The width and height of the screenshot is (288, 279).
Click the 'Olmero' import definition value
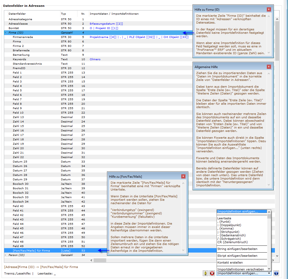tap(95, 59)
